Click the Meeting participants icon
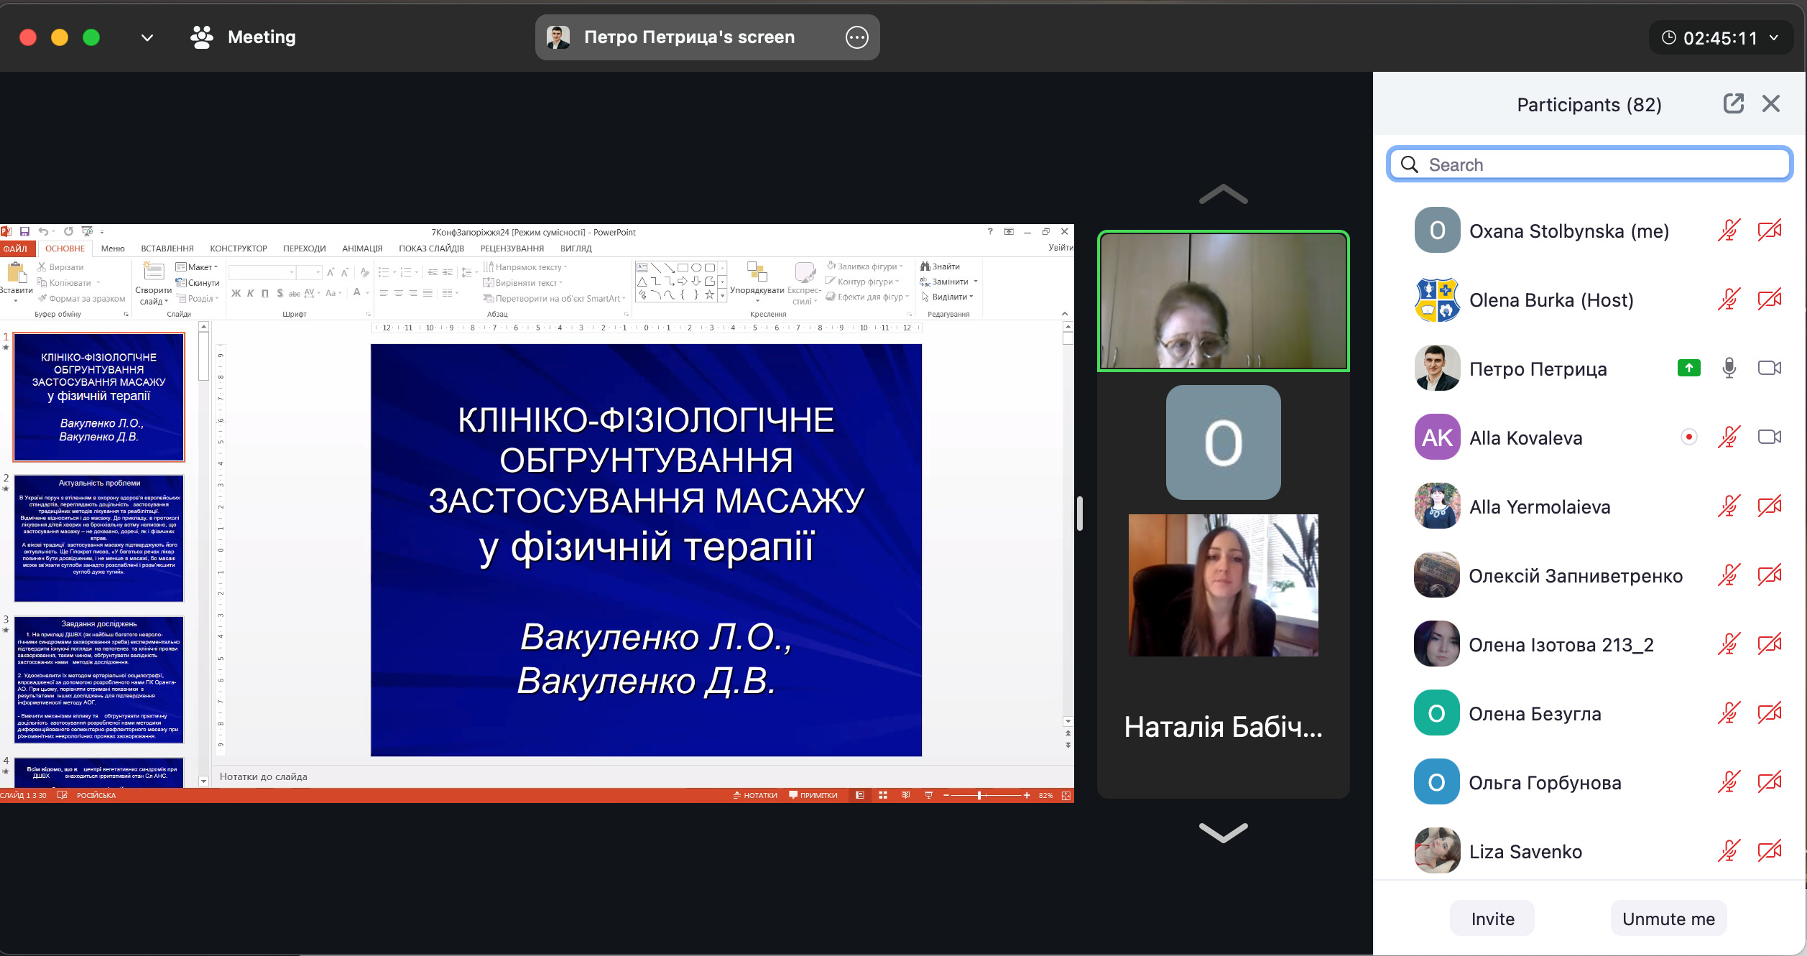The width and height of the screenshot is (1807, 956). (x=202, y=37)
